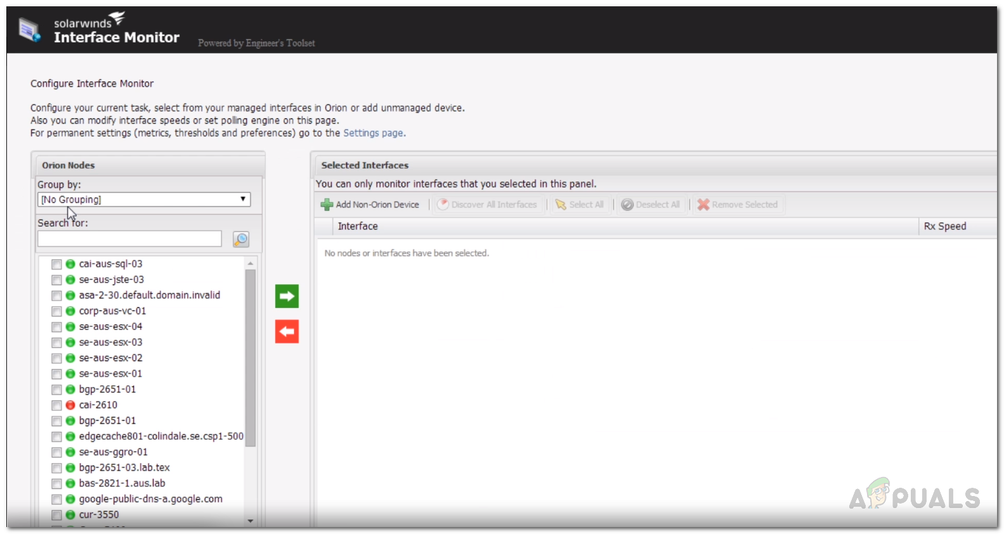The width and height of the screenshot is (1004, 534).
Task: Click the status icon beside corp-aus-vc-01
Action: click(x=70, y=311)
